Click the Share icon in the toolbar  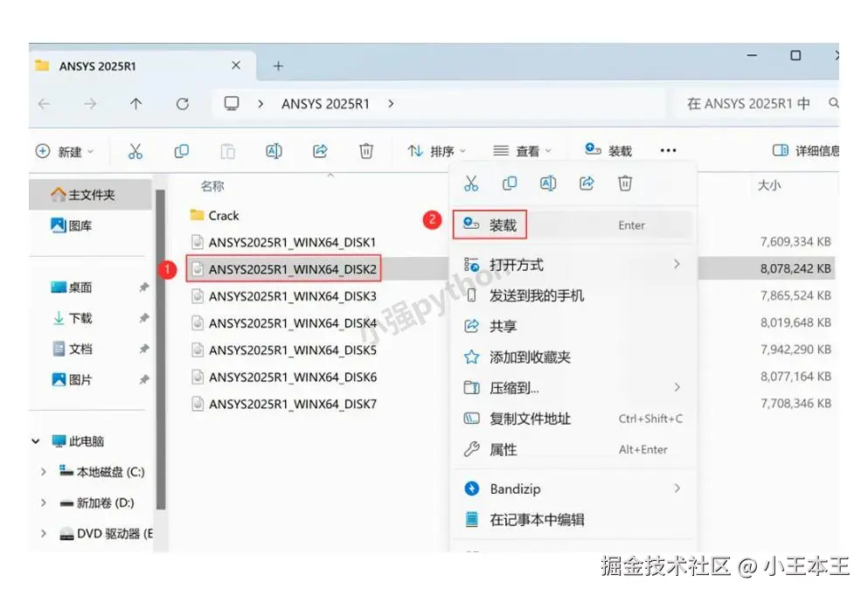320,151
